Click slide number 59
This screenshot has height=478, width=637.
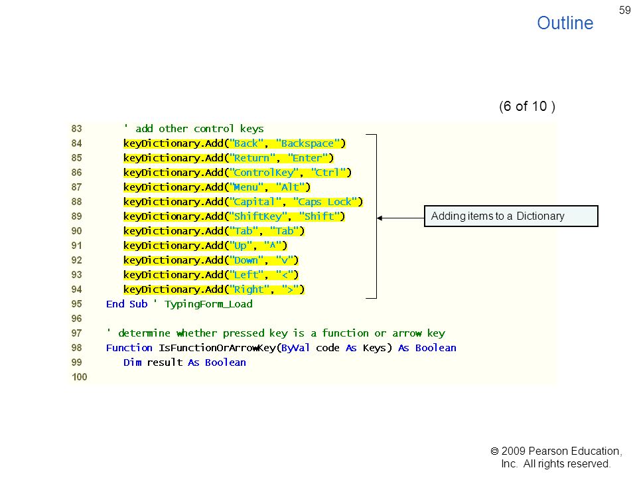click(625, 10)
